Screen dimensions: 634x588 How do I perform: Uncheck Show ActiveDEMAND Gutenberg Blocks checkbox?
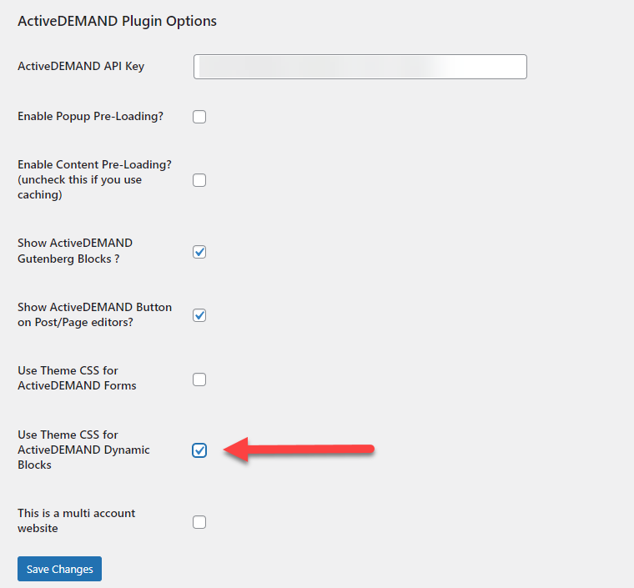tap(199, 252)
